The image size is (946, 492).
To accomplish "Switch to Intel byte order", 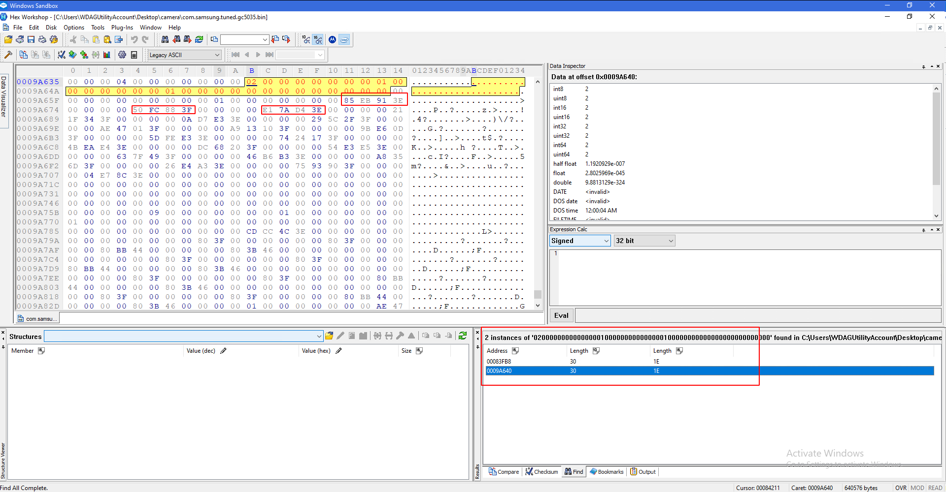I will (344, 40).
